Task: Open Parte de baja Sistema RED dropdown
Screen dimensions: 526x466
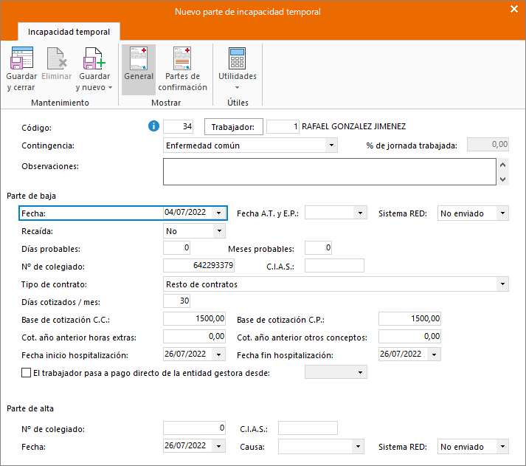Action: [502, 213]
